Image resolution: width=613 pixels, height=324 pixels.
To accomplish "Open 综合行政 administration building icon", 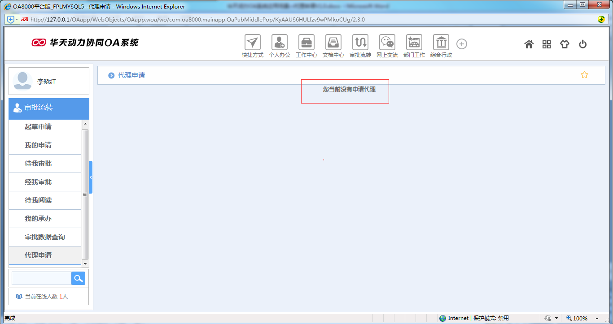I will click(441, 43).
